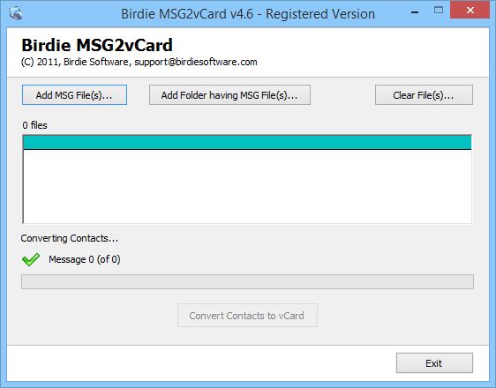Click the 'Message 0 (of 0)' text
This screenshot has width=496, height=388.
click(85, 259)
